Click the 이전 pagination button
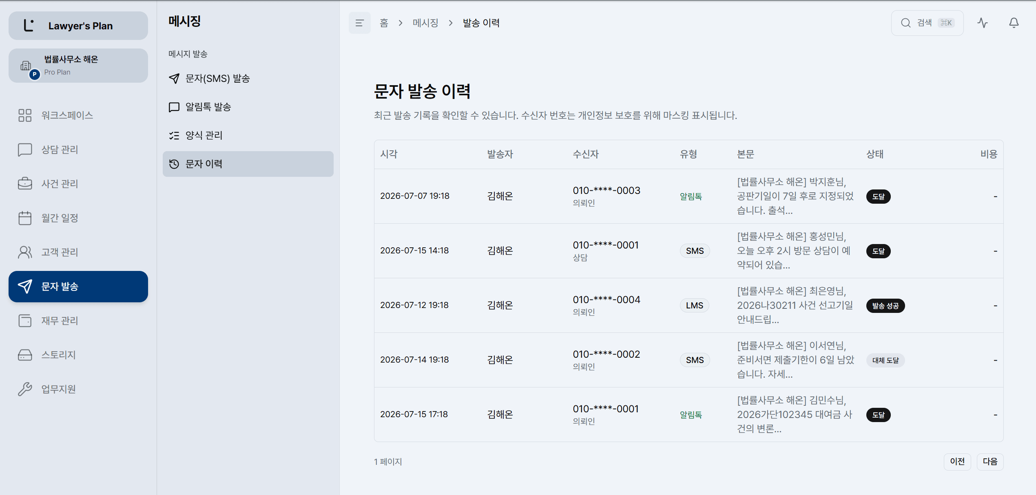 [957, 462]
